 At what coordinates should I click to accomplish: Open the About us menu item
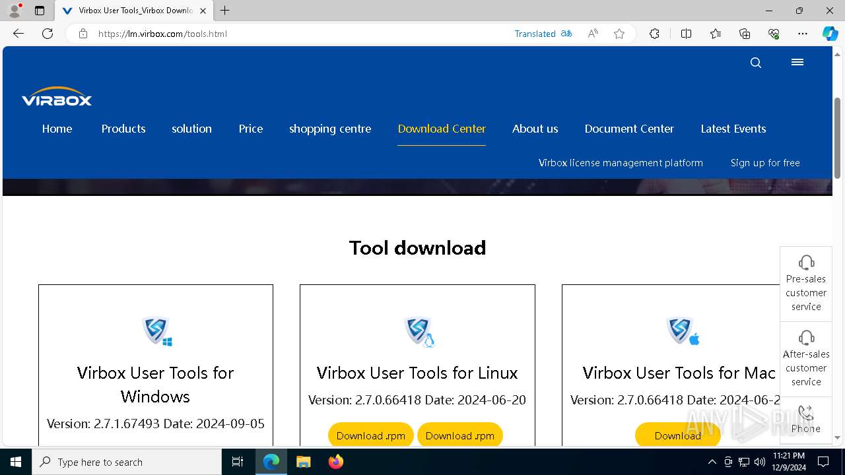coord(535,129)
